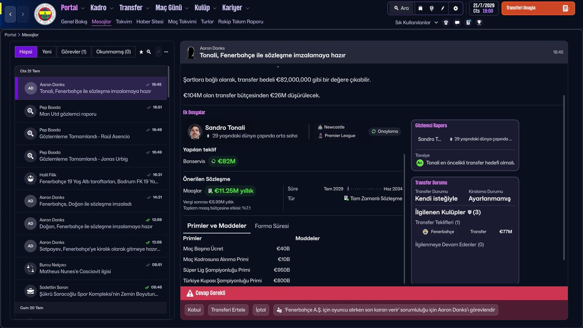Viewport: 583px width, 328px height.
Task: Open the Takvim tab
Action: point(124,22)
